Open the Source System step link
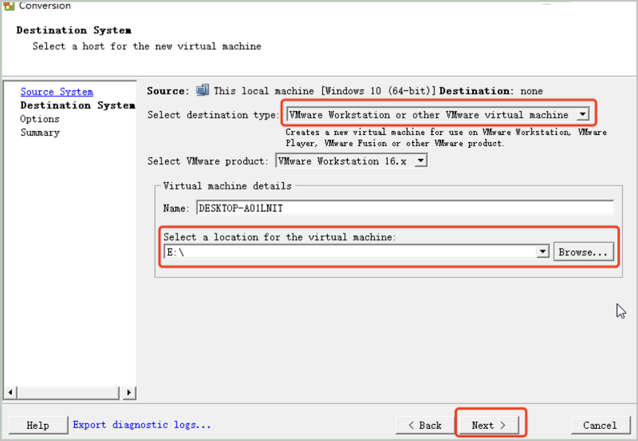 click(x=57, y=92)
